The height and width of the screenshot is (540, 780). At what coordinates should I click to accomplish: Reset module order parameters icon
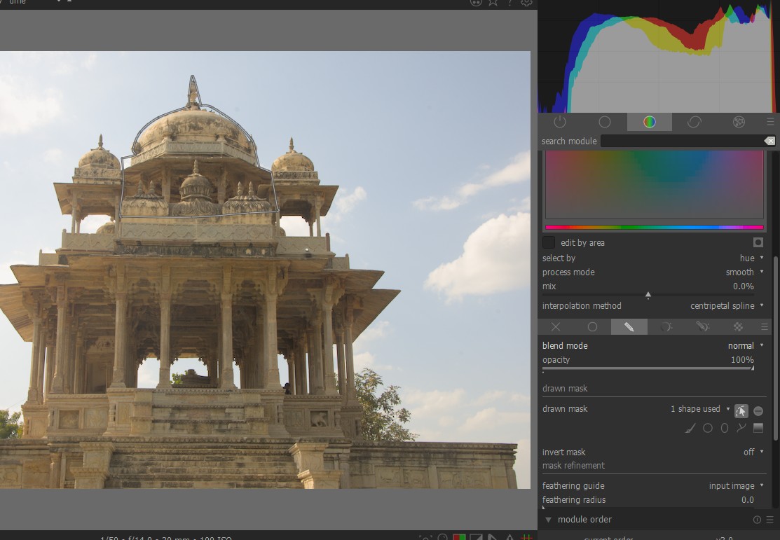(x=757, y=520)
